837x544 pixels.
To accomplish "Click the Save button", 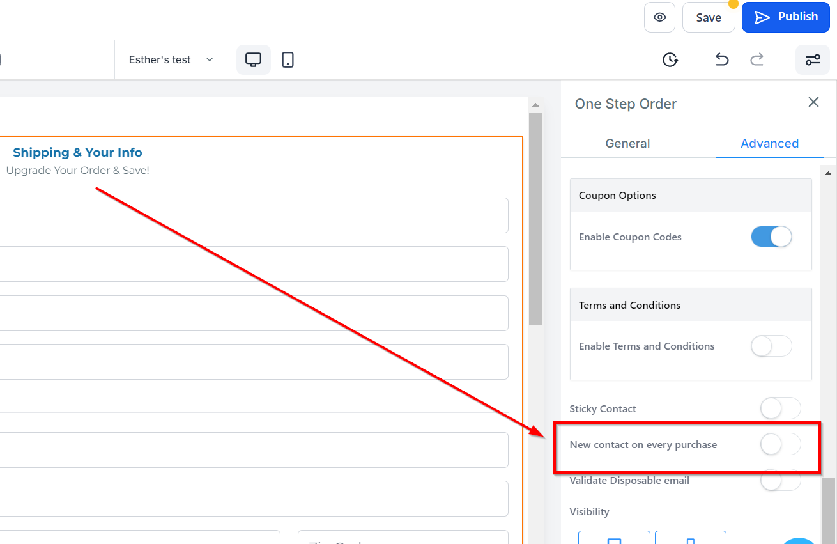I will (x=709, y=17).
